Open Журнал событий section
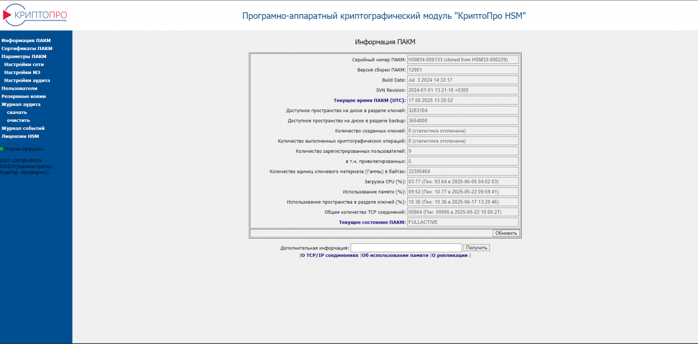The width and height of the screenshot is (698, 344). pyautogui.click(x=24, y=128)
